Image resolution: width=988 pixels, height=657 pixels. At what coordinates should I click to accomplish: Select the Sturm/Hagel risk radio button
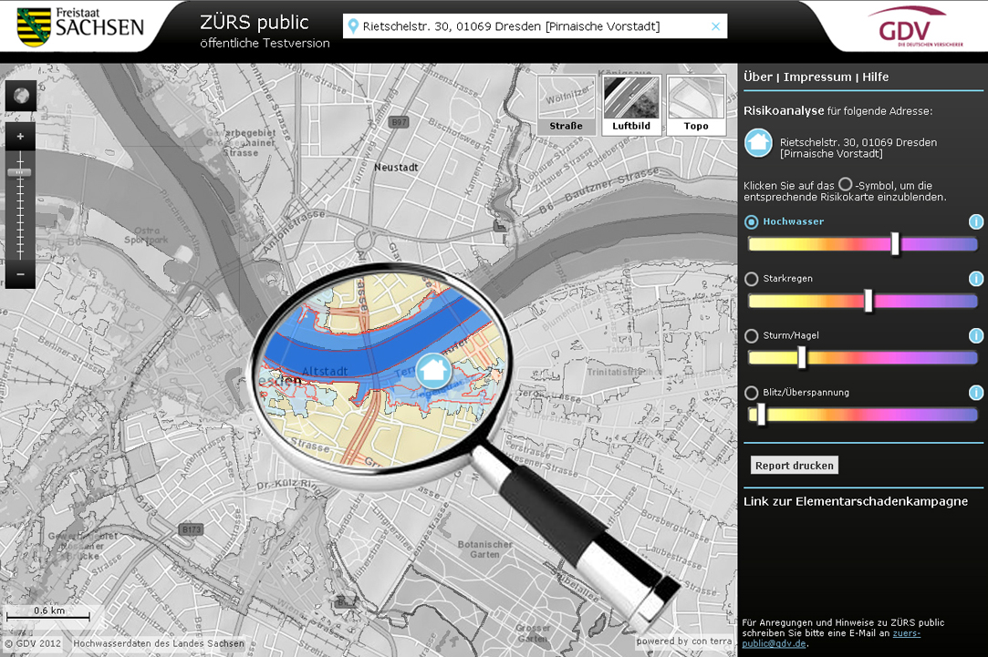coord(751,336)
